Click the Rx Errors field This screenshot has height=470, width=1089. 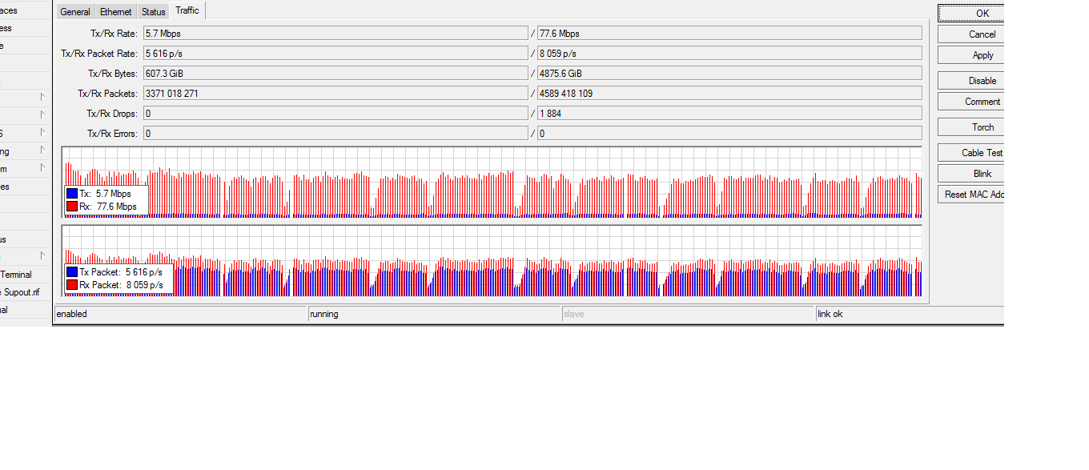click(x=729, y=134)
